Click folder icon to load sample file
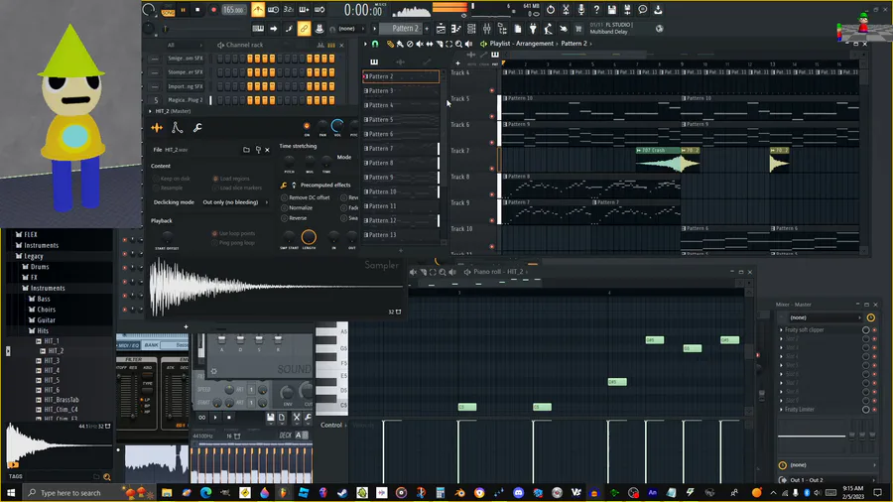Image resolution: width=893 pixels, height=502 pixels. (x=247, y=150)
